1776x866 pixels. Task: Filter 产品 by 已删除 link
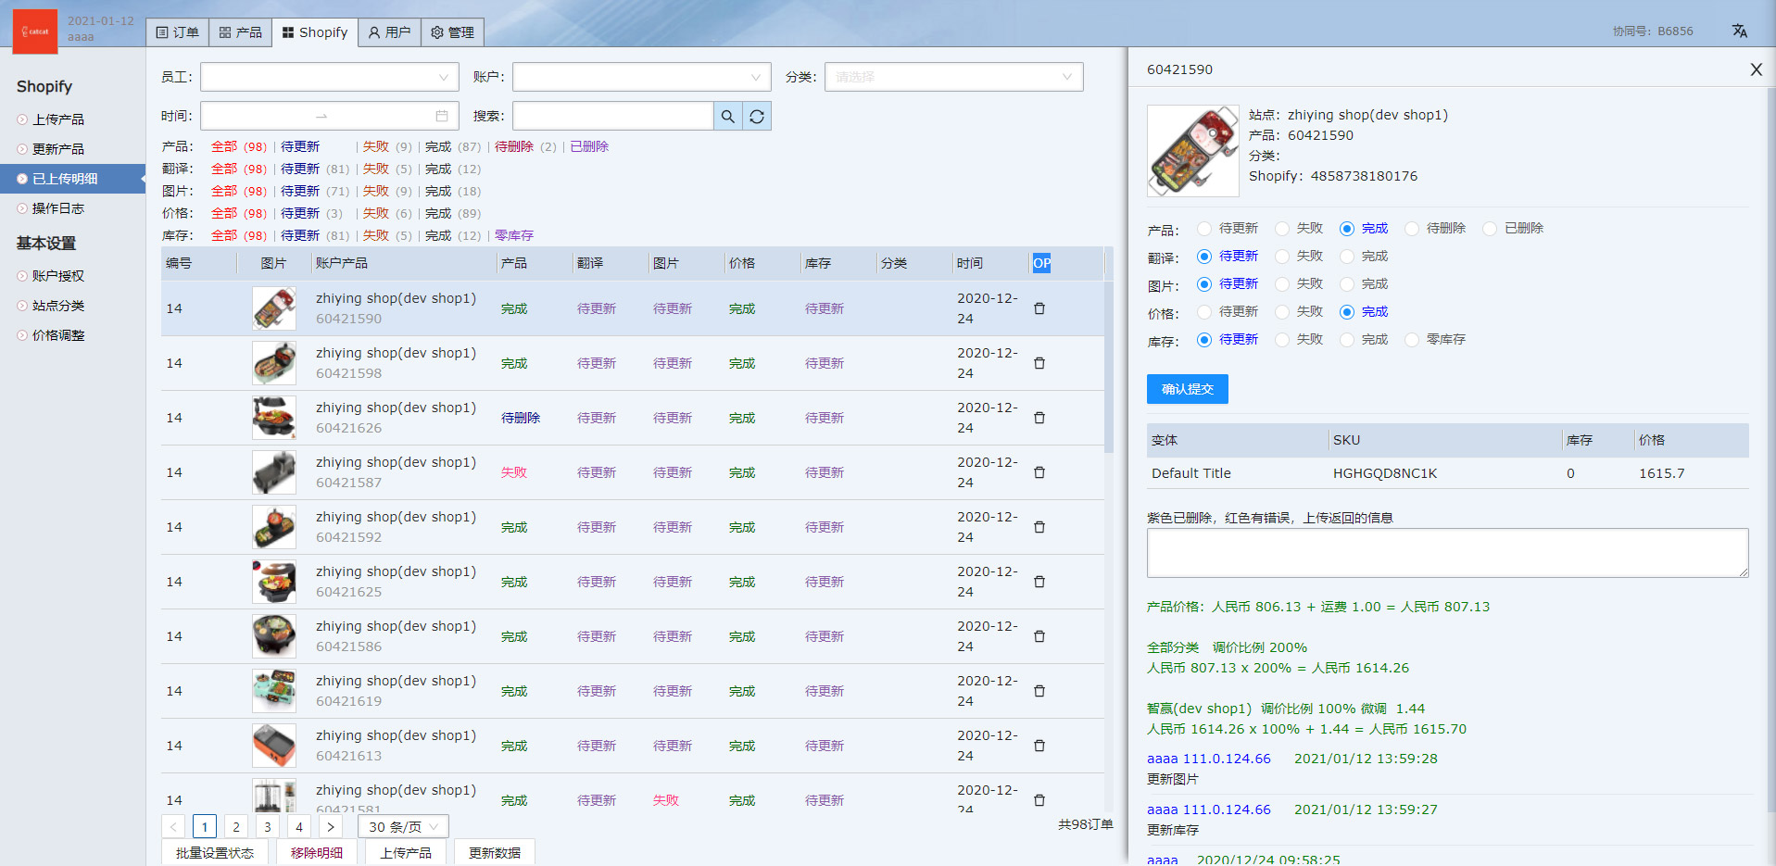point(589,146)
